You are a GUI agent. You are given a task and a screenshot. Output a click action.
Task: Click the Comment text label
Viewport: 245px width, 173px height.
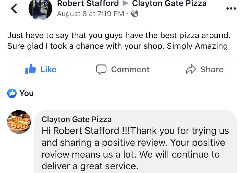[130, 69]
